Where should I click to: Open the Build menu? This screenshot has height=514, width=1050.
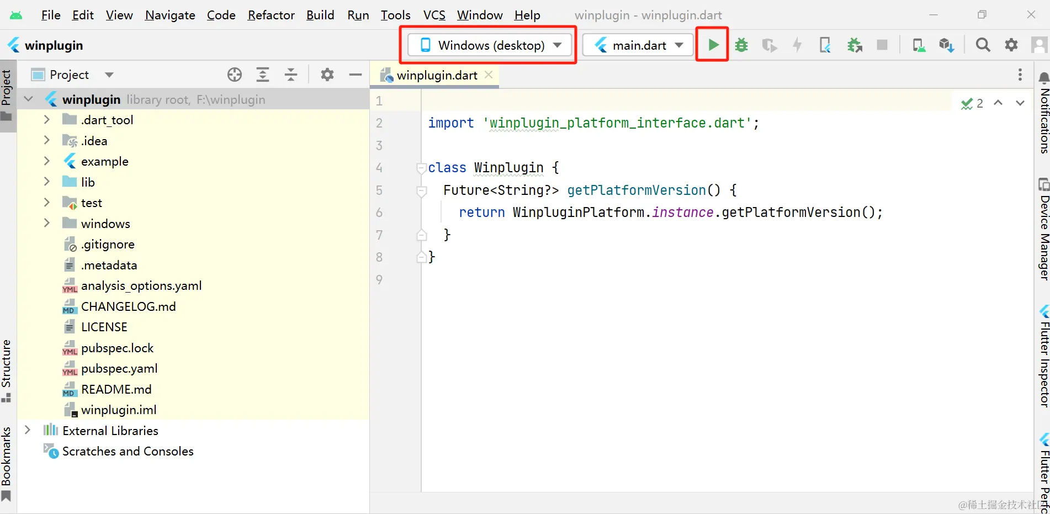click(320, 15)
